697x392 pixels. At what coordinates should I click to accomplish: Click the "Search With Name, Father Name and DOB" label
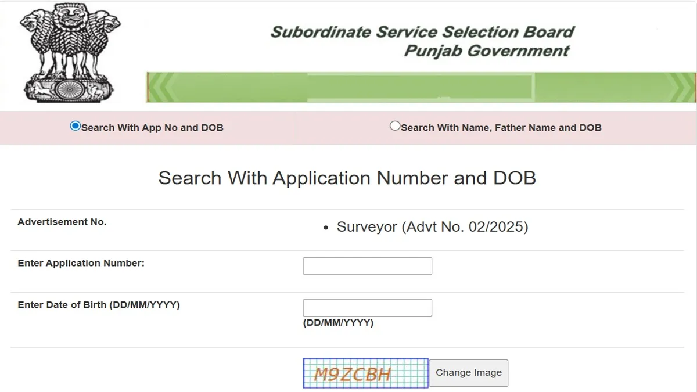501,128
